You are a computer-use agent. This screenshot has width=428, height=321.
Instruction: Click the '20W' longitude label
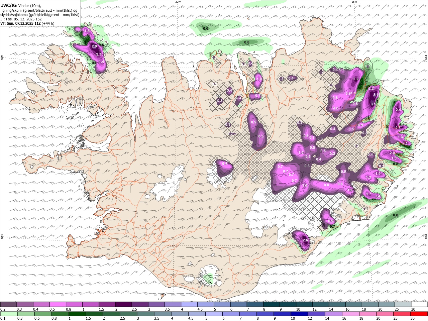tap(178, 2)
